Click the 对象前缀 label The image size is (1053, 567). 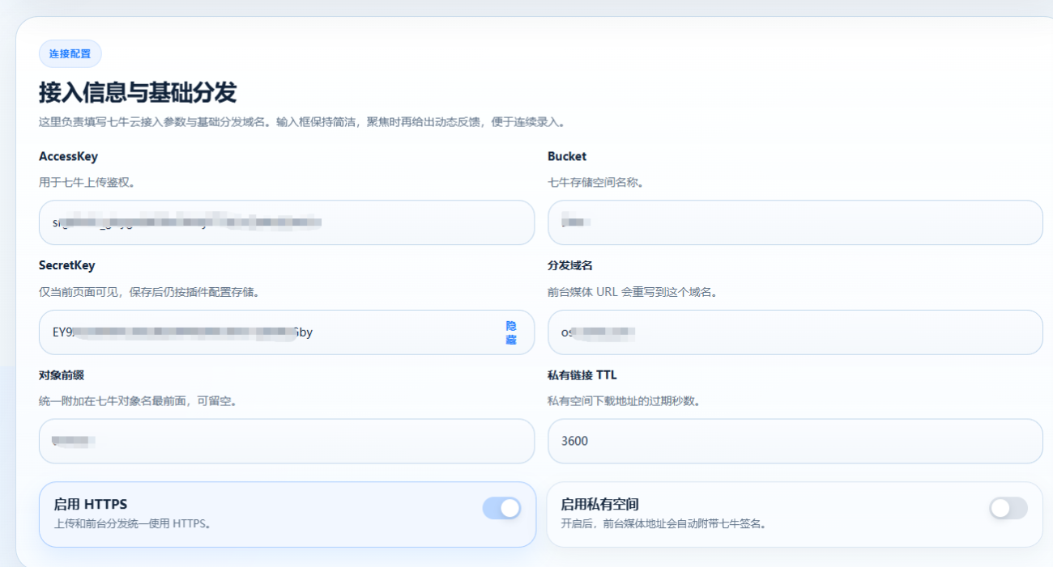(62, 374)
